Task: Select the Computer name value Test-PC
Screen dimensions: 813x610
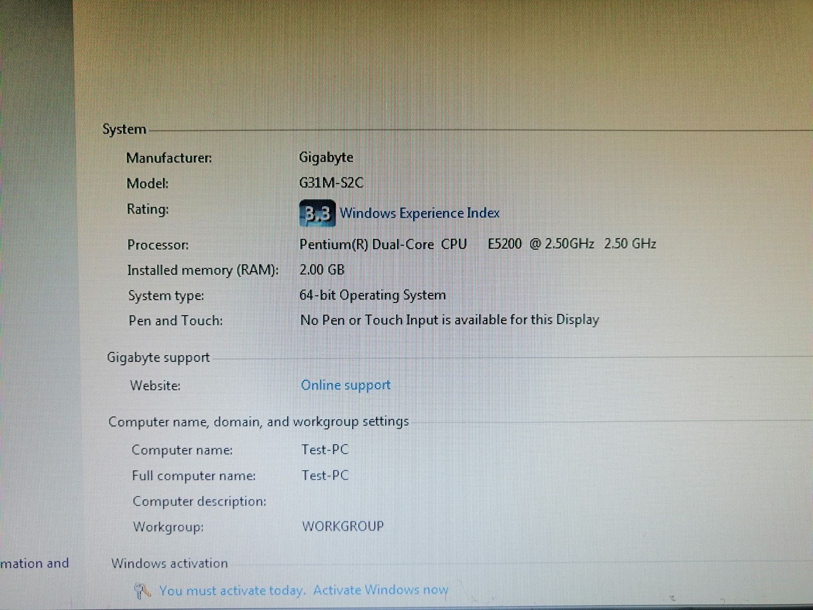Action: 325,450
